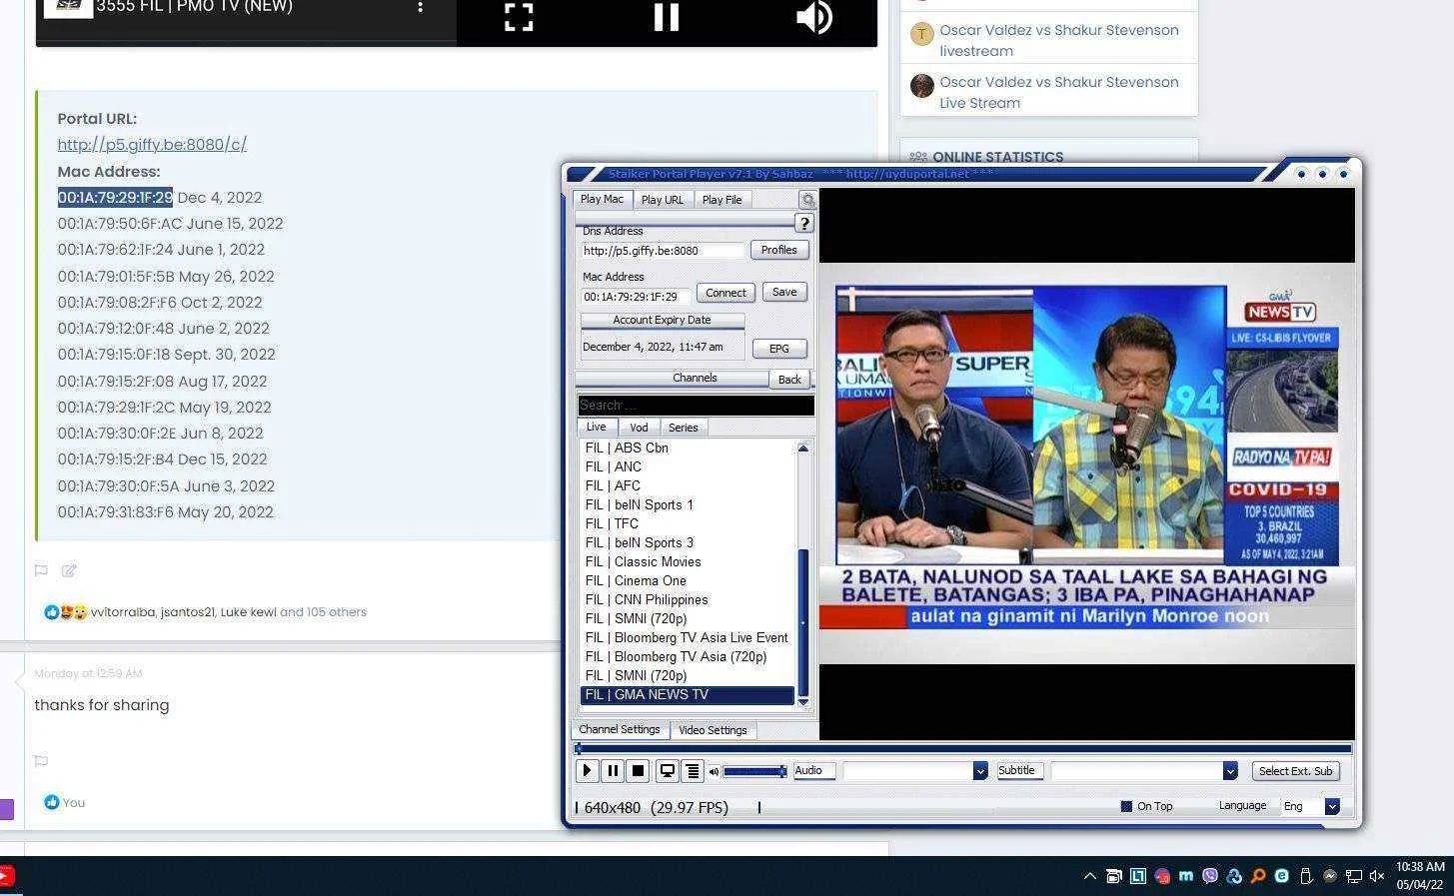
Task: Click the question mark help button
Action: click(803, 224)
